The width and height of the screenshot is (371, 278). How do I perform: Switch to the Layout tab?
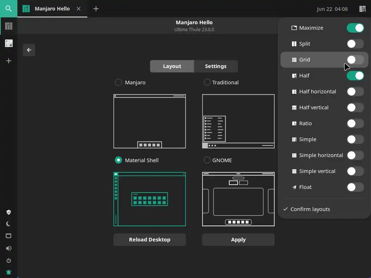pos(172,66)
